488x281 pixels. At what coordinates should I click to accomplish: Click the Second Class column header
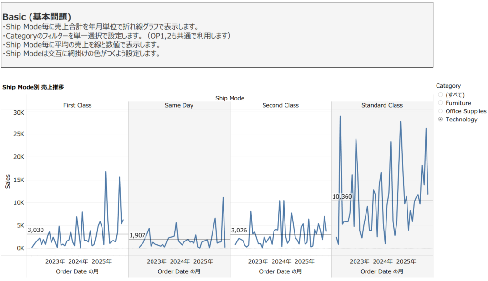tap(280, 105)
